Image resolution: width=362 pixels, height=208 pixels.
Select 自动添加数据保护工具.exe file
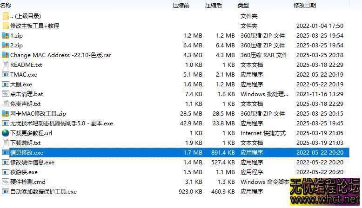(x=43, y=192)
